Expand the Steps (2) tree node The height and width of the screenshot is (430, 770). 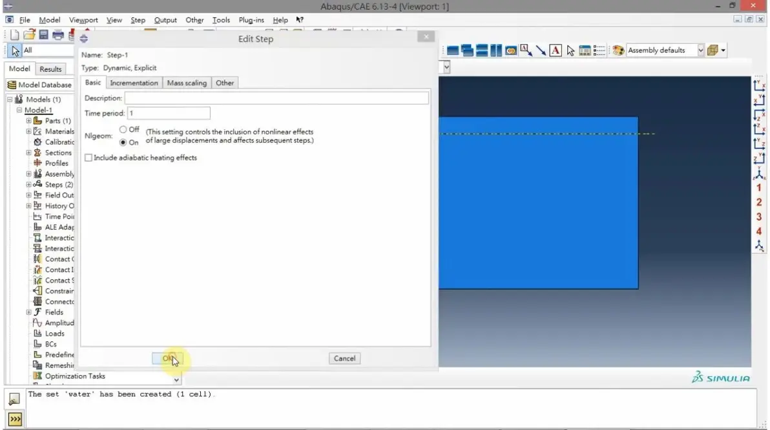pos(28,185)
